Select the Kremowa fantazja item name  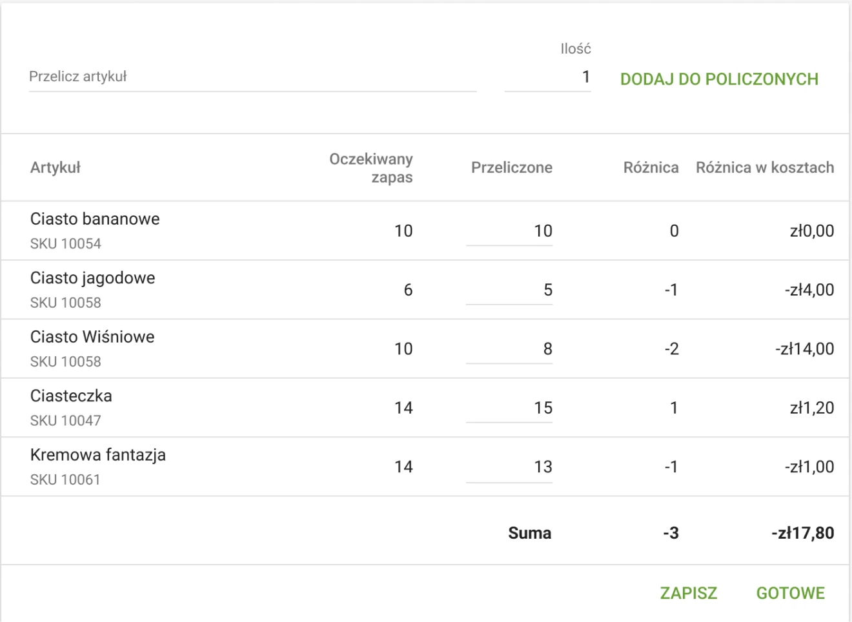click(98, 455)
